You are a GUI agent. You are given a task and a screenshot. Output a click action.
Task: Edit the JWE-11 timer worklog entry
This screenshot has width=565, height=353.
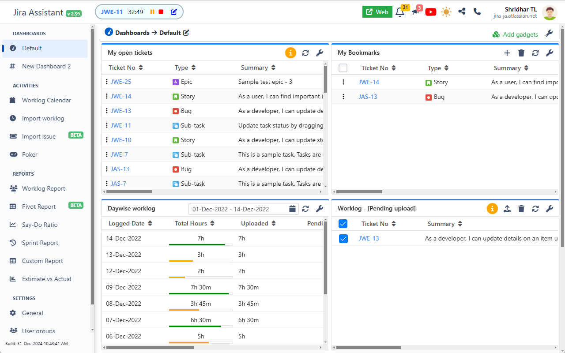point(174,12)
